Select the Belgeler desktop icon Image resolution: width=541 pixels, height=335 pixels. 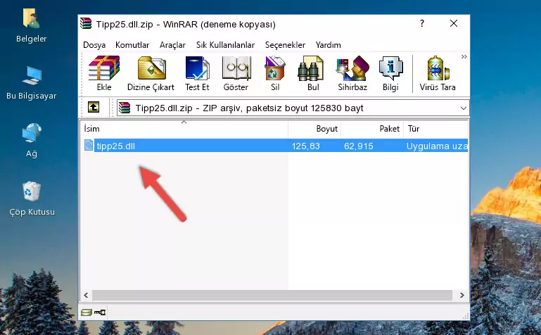pyautogui.click(x=32, y=26)
